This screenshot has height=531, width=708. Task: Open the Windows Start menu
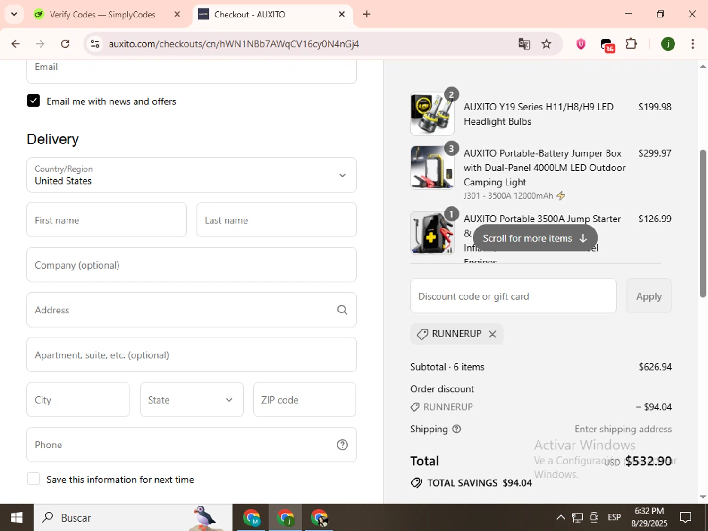[17, 518]
